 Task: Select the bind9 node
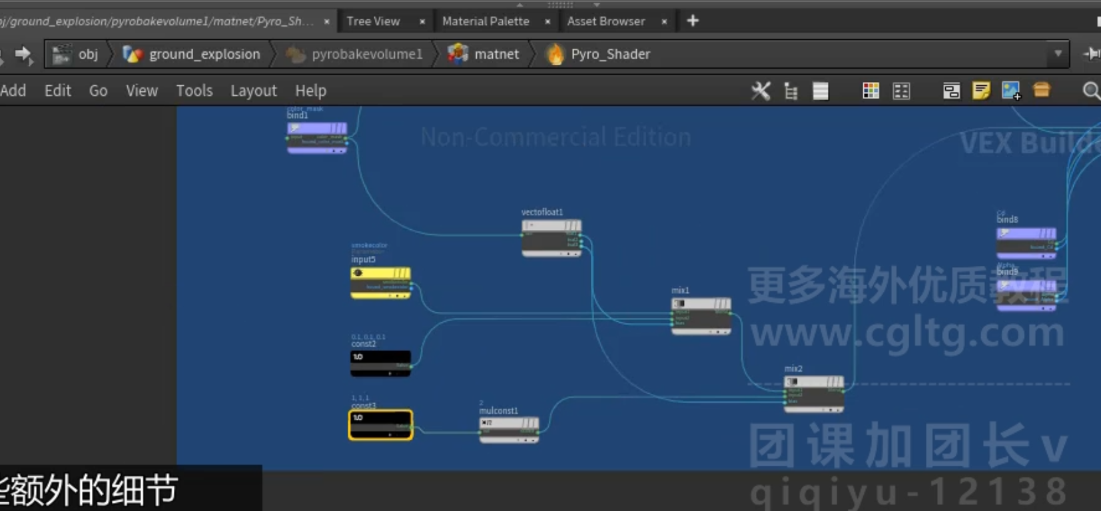point(1026,294)
